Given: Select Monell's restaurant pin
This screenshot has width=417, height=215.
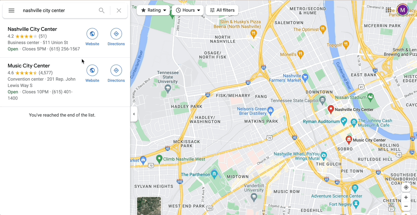Looking at the screenshot, I should [300, 54].
